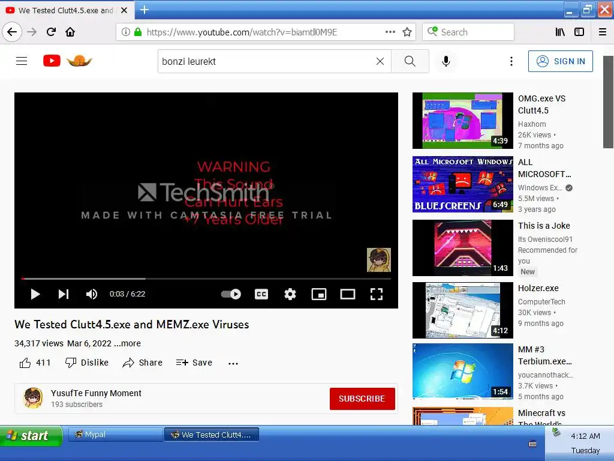Play the video

[x=35, y=294]
